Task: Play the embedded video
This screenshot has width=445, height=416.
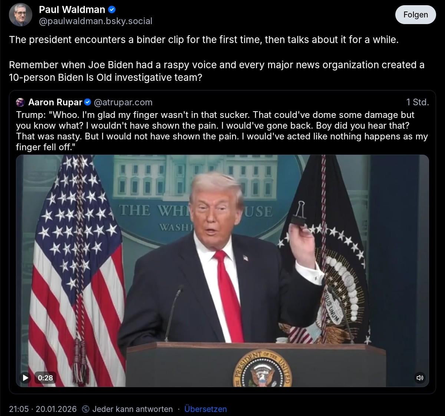Action: coord(26,378)
